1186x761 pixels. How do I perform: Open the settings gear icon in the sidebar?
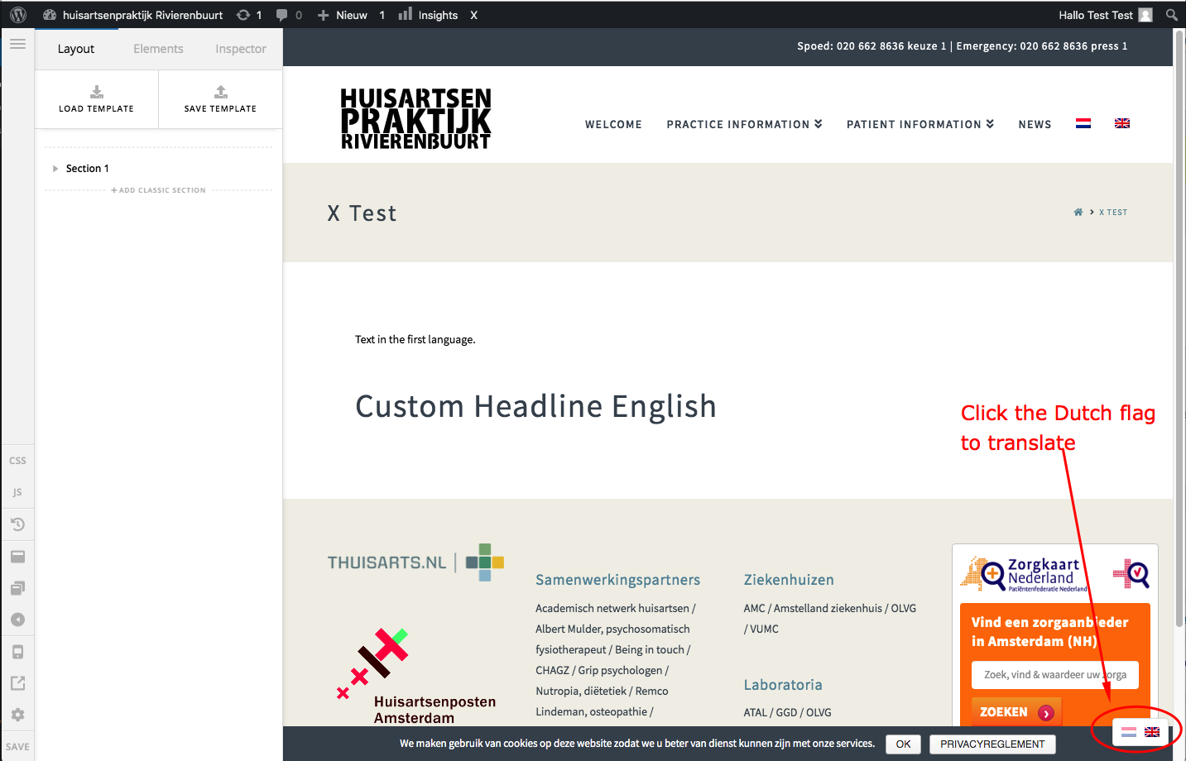click(x=17, y=715)
